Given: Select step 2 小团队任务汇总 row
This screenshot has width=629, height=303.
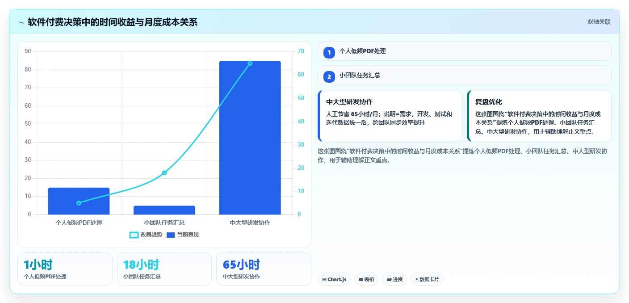Looking at the screenshot, I should coord(465,76).
